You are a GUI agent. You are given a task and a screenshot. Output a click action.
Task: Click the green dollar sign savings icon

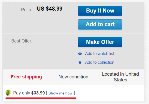pos(8,93)
